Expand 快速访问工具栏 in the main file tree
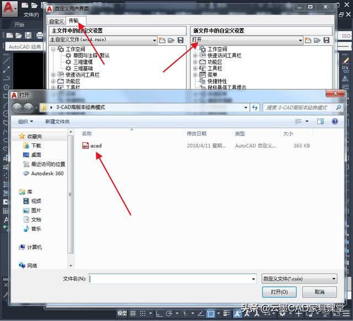The height and width of the screenshot is (321, 353). point(53,75)
